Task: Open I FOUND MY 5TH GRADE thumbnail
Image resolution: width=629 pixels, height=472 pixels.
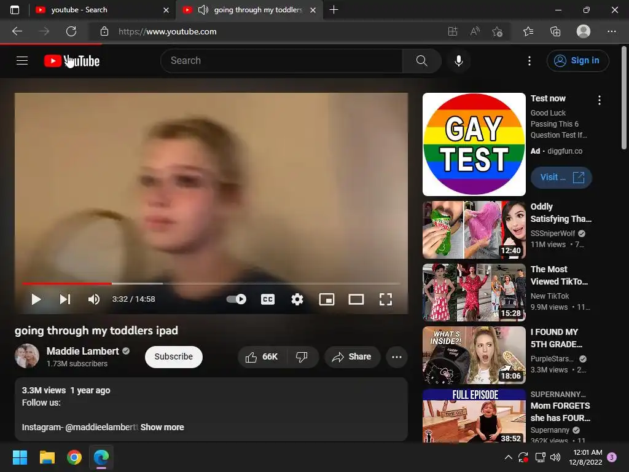Action: tap(474, 355)
